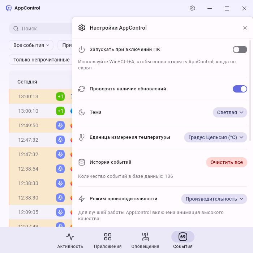Open settings via title bar gear icon
The image size is (253, 253).
(x=192, y=8)
